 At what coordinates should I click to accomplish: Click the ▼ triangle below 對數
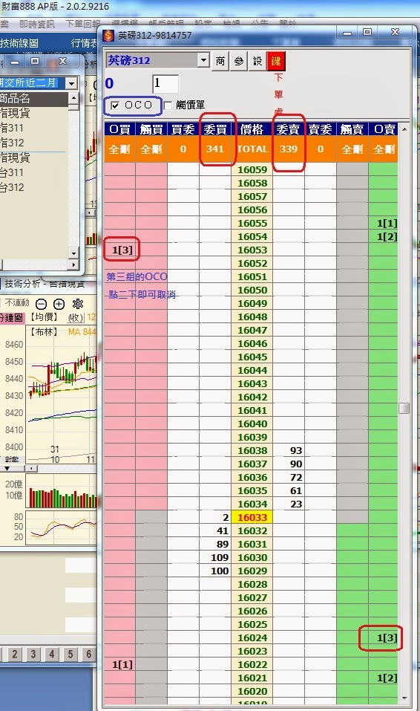click(7, 468)
